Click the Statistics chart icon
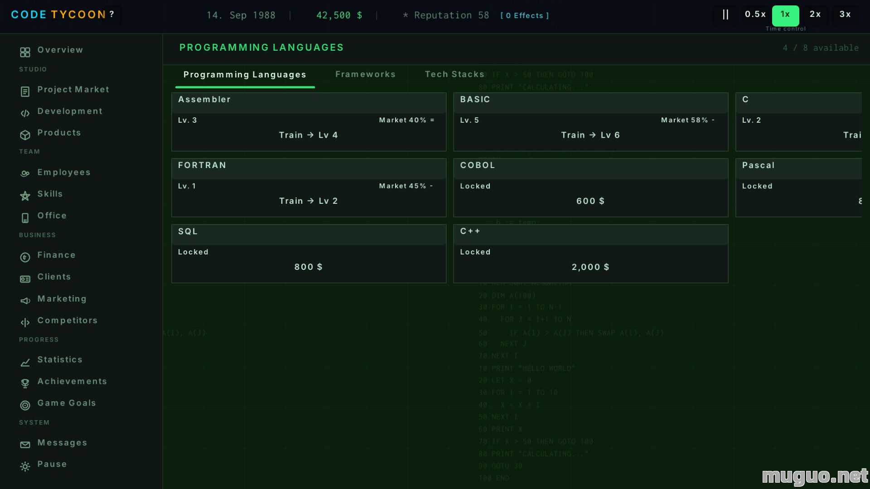The height and width of the screenshot is (489, 870). [x=25, y=362]
